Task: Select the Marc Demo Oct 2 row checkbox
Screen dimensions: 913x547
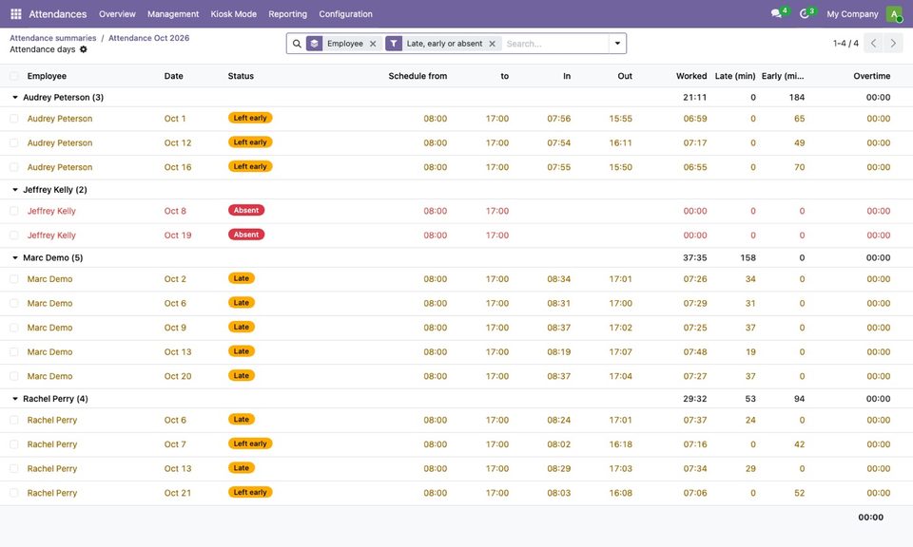Action: tap(14, 279)
